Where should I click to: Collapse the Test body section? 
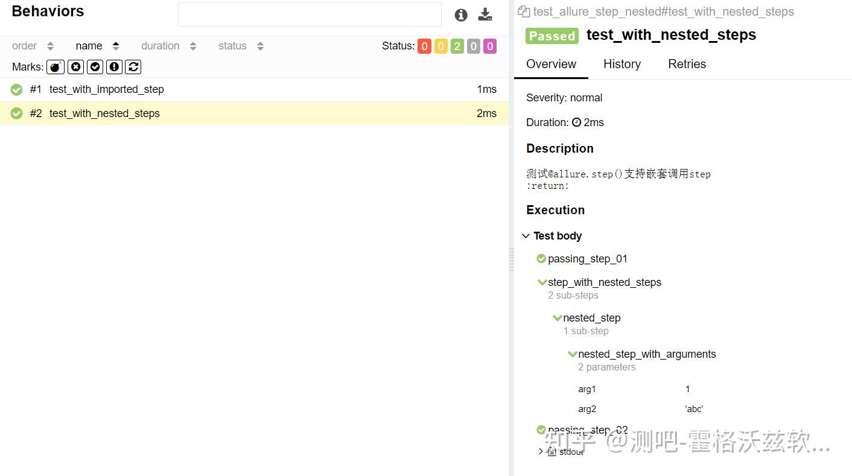[552, 236]
